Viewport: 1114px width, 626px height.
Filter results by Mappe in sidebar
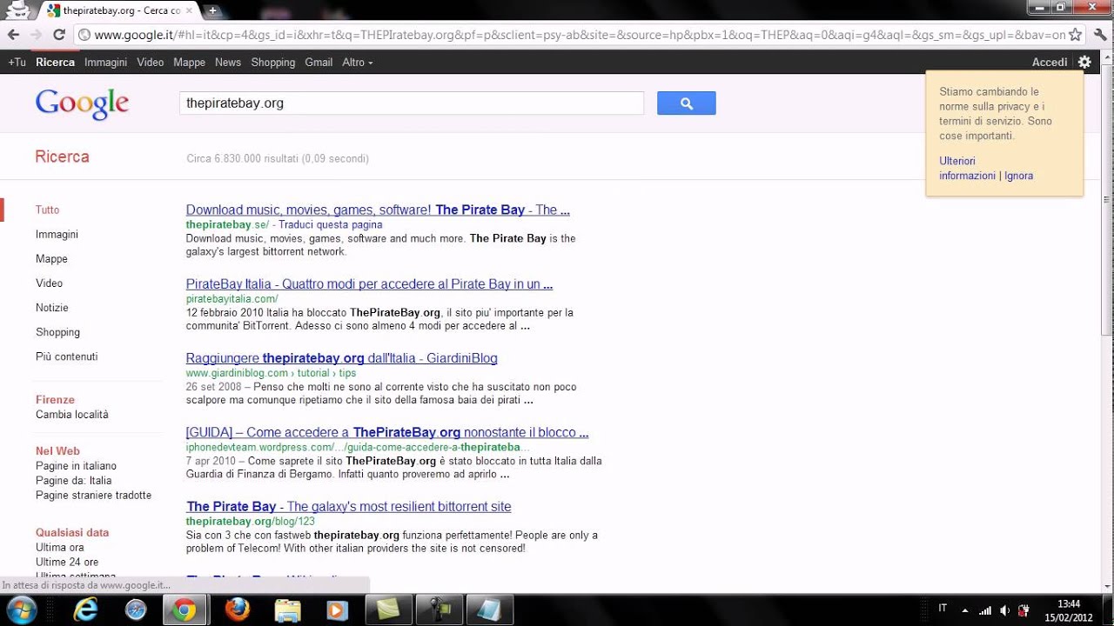pos(51,258)
